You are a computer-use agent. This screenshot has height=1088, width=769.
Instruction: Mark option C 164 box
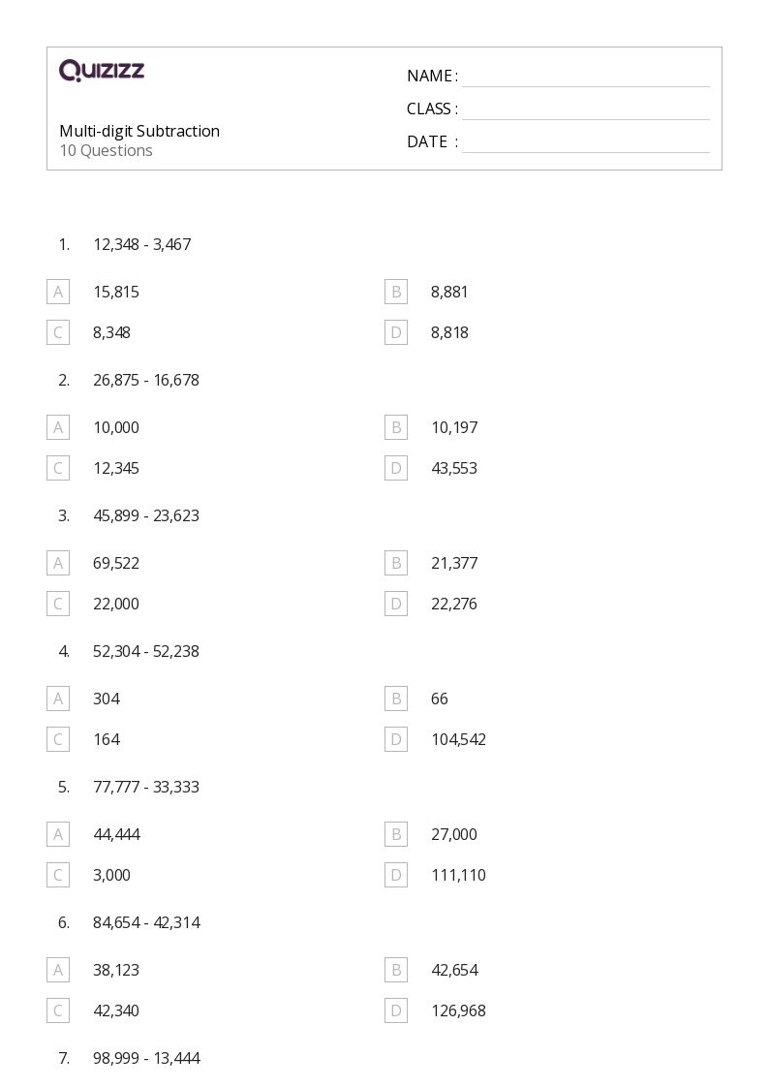point(58,739)
